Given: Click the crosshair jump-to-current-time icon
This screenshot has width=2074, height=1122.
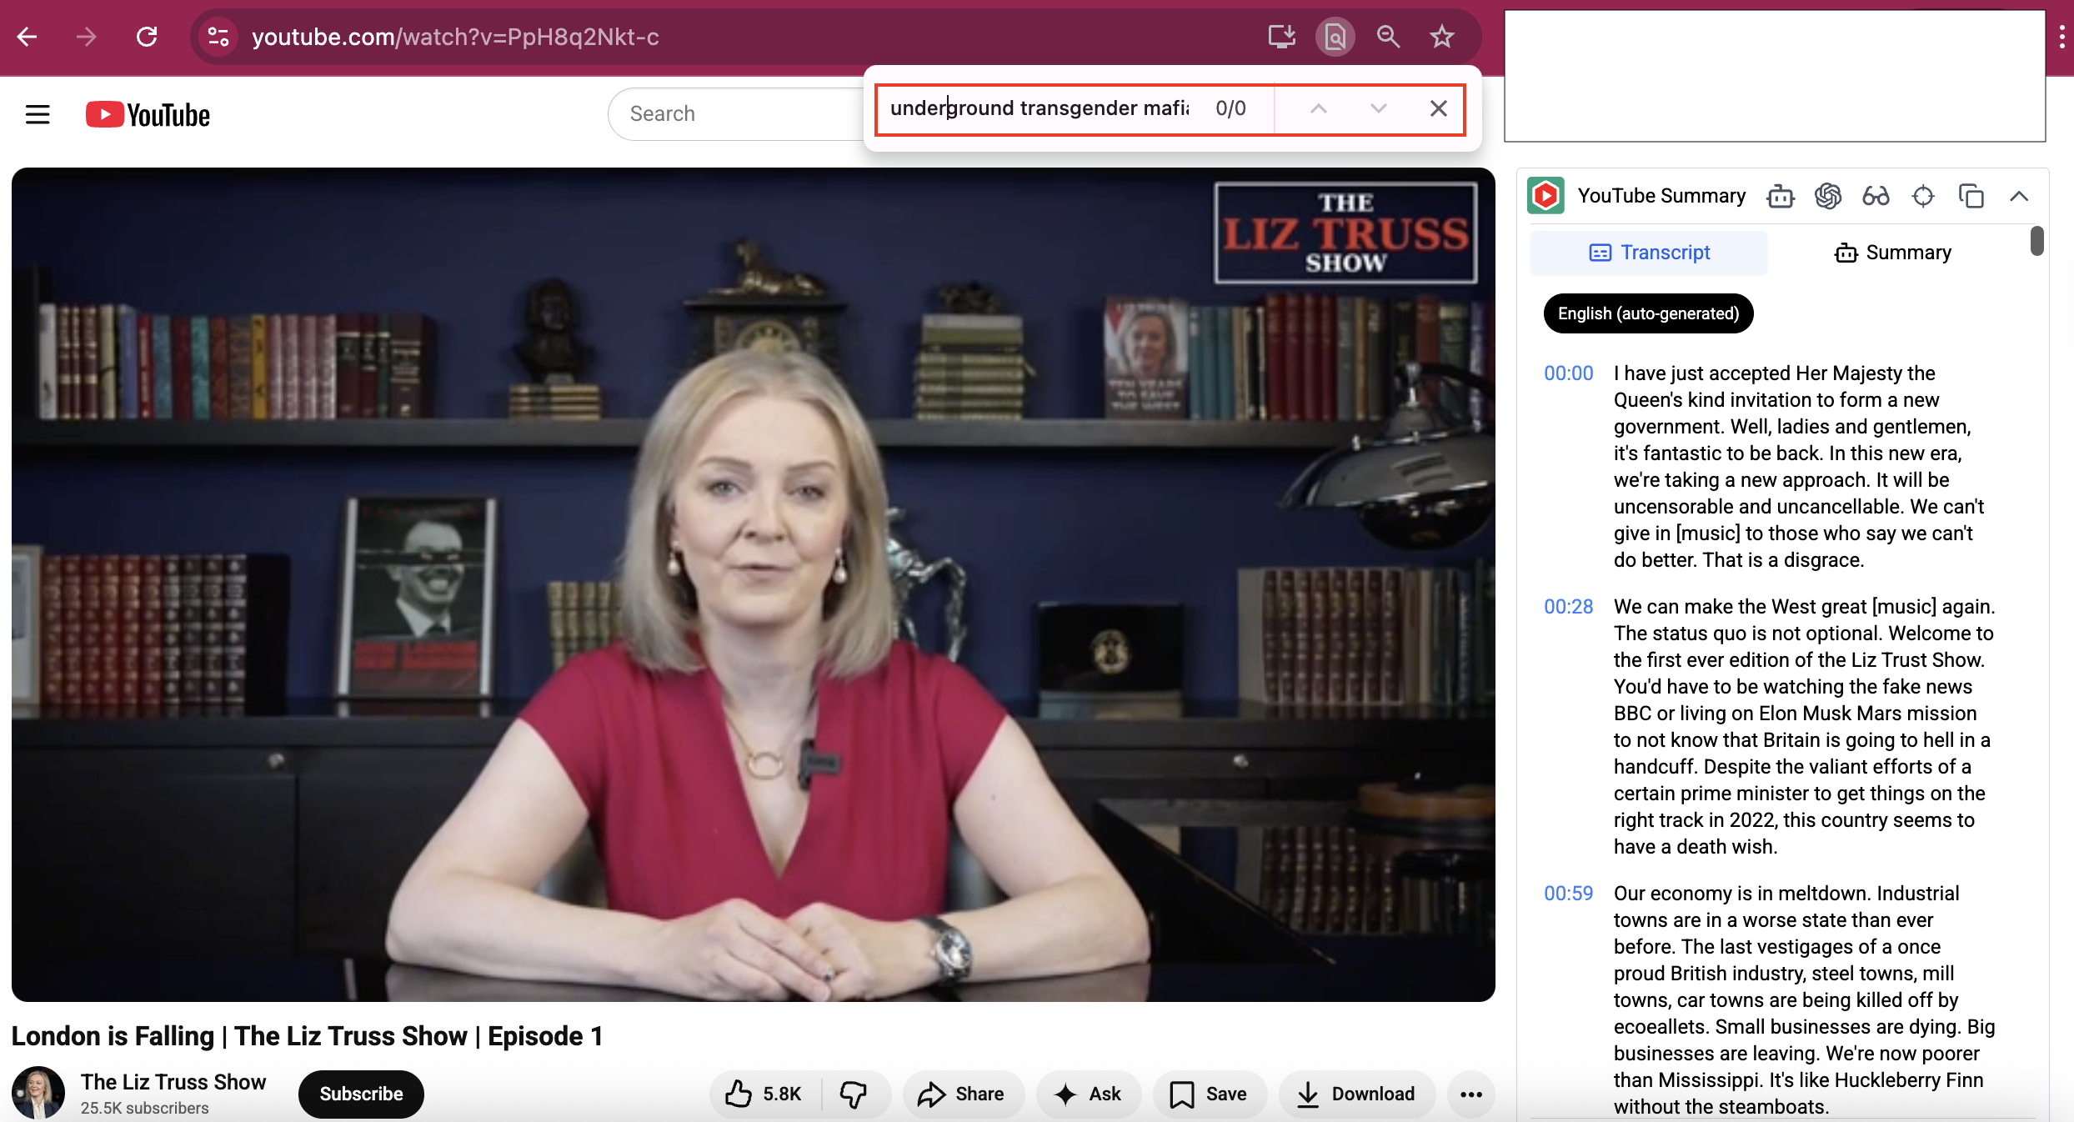Looking at the screenshot, I should tap(1923, 196).
